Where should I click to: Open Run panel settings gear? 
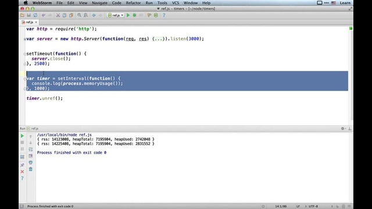click(343, 128)
